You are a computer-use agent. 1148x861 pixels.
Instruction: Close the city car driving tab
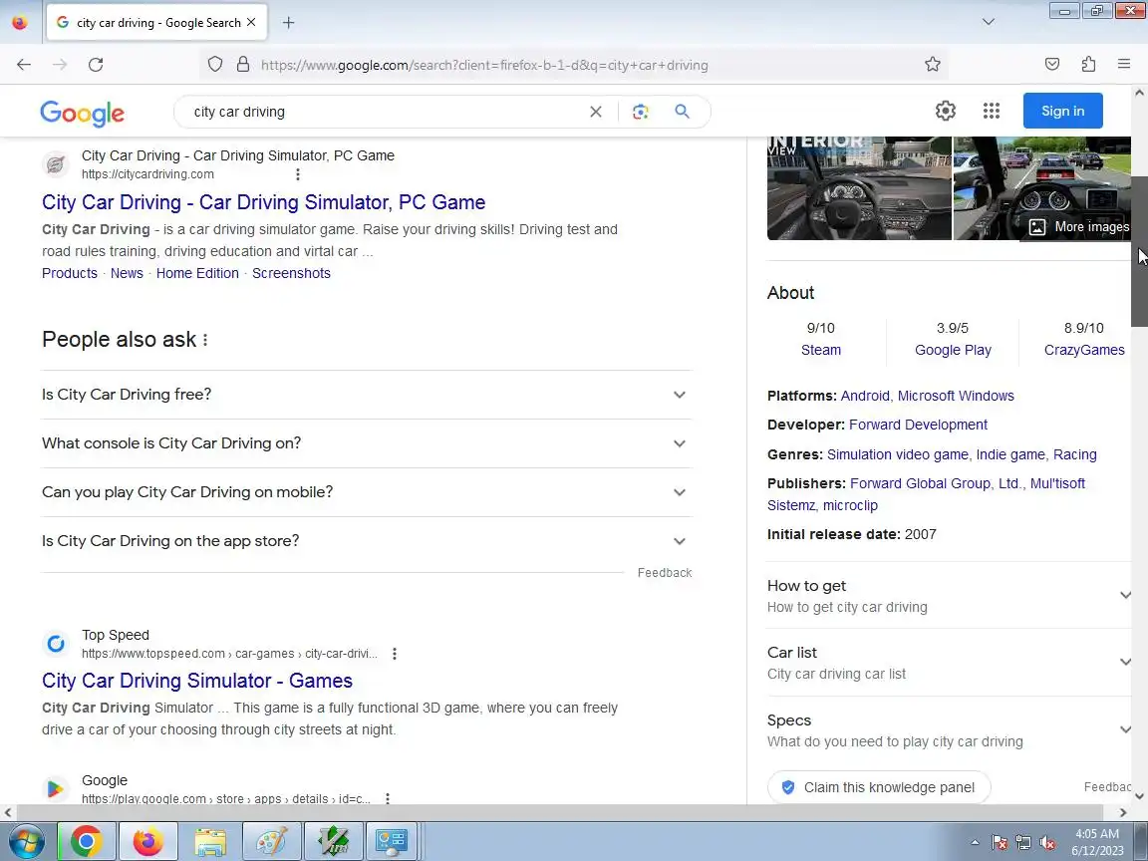pyautogui.click(x=251, y=22)
